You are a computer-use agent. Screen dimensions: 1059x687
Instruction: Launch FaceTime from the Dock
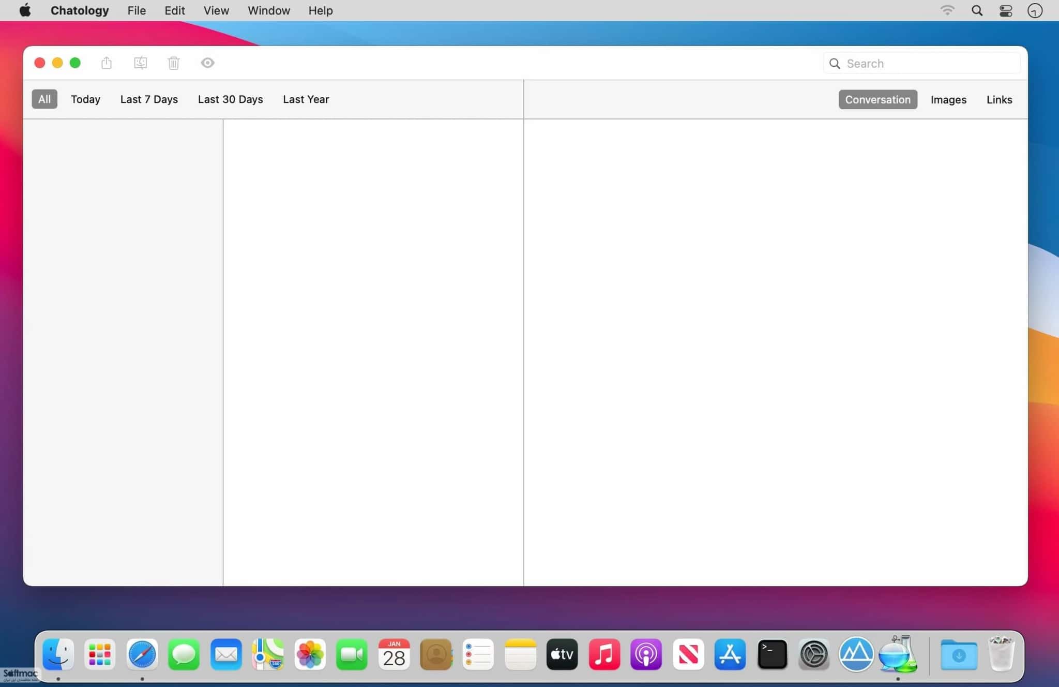tap(352, 654)
